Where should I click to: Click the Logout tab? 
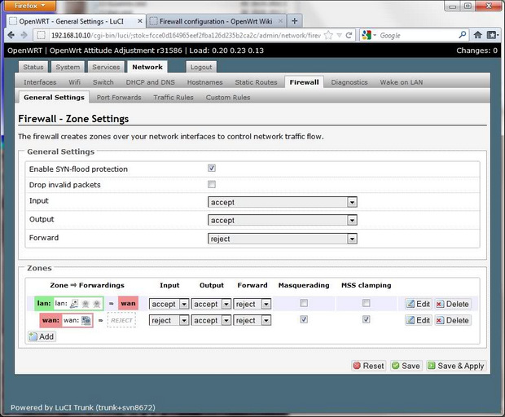pos(201,67)
